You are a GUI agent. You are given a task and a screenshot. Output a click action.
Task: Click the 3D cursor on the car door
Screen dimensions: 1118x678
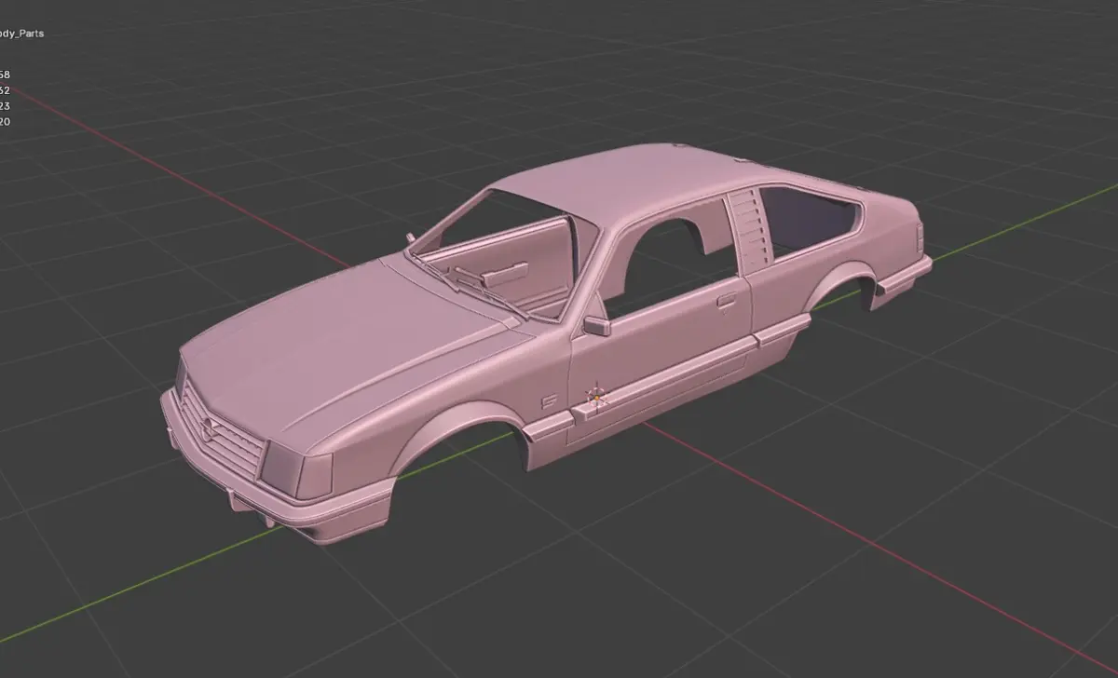(596, 398)
